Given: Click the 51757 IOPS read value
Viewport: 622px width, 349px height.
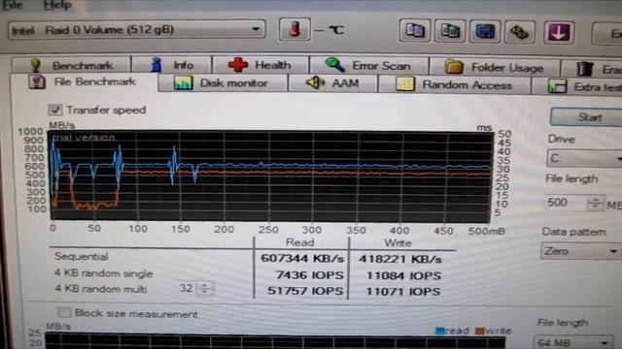Looking at the screenshot, I should (x=305, y=291).
